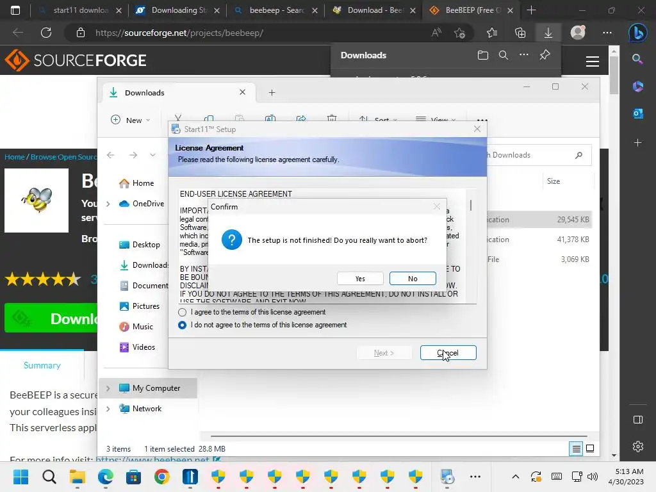This screenshot has width=656, height=492.
Task: Select the Downloads tab in File Explorer
Action: [179, 92]
